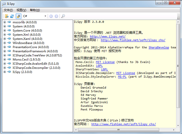Expand the mscorlib assembly node
The width and height of the screenshot is (182, 134).
point(5,22)
